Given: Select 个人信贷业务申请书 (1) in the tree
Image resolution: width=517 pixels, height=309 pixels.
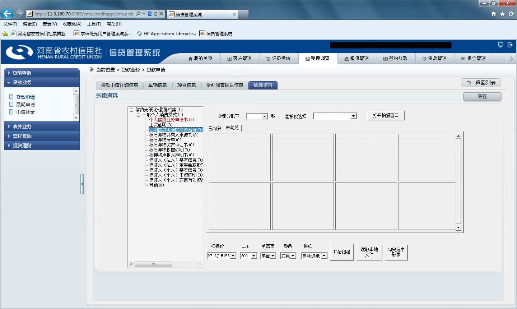Looking at the screenshot, I should 172,120.
